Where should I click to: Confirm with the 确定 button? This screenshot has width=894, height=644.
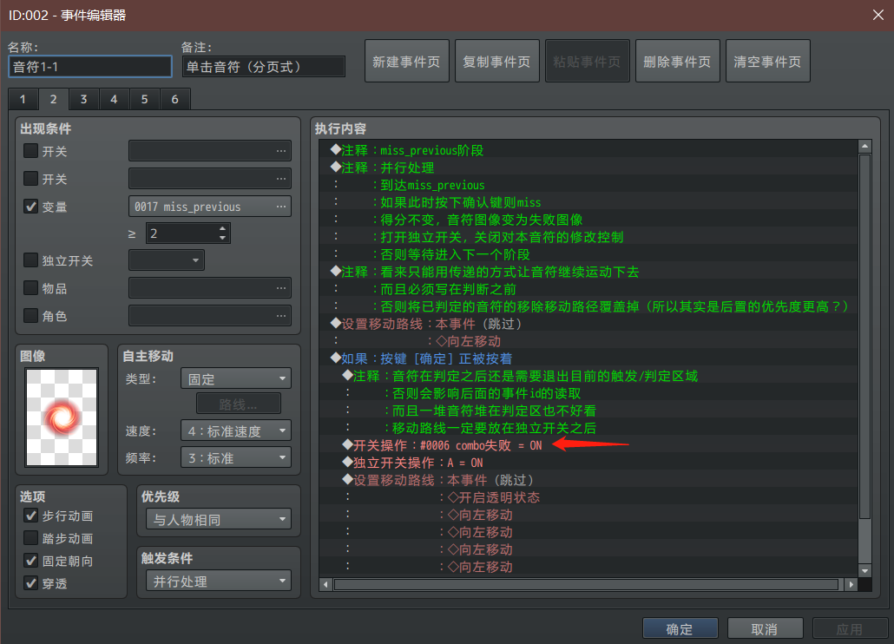click(680, 628)
